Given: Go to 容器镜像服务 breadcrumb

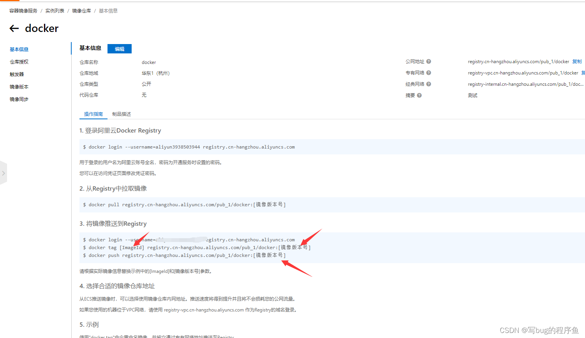Looking at the screenshot, I should (23, 11).
